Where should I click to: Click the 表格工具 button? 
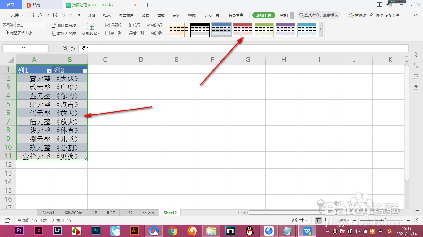(264, 15)
